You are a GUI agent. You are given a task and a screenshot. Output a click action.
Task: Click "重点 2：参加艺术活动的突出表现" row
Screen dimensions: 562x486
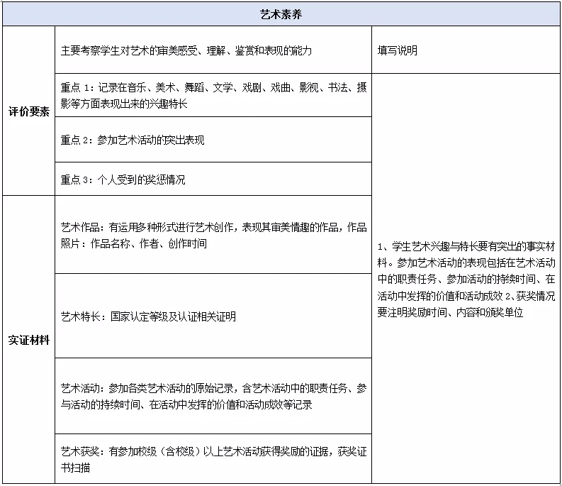click(133, 140)
